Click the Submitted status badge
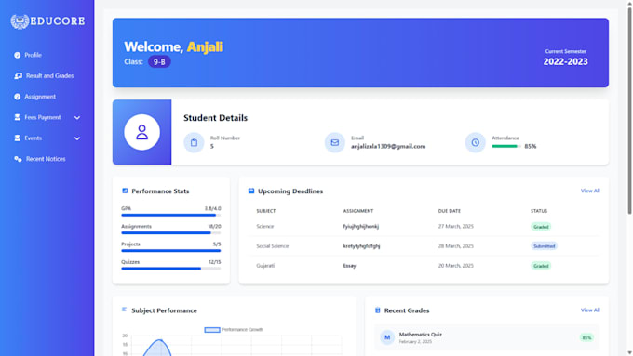633x356 pixels. pos(544,246)
